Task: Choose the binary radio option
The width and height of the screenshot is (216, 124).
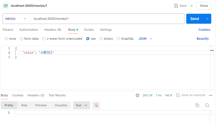Action: pos(101,39)
